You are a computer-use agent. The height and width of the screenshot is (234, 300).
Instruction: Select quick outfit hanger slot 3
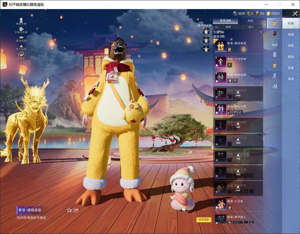point(206,49)
